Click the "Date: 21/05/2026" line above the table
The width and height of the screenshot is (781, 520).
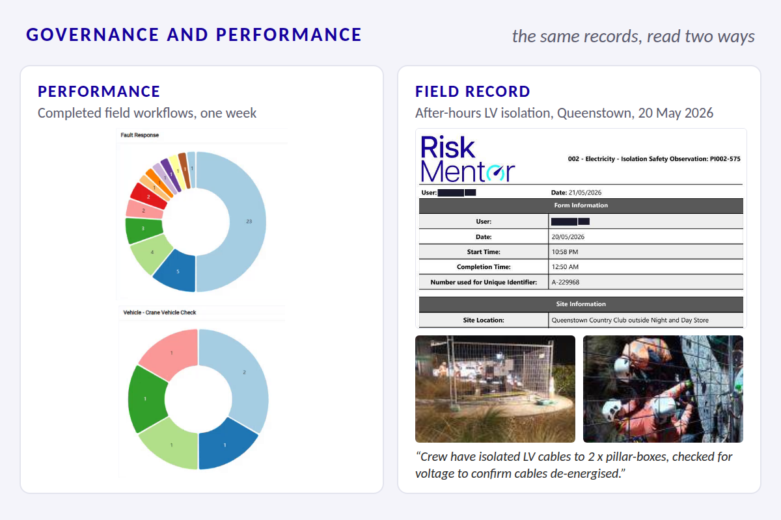(x=577, y=192)
